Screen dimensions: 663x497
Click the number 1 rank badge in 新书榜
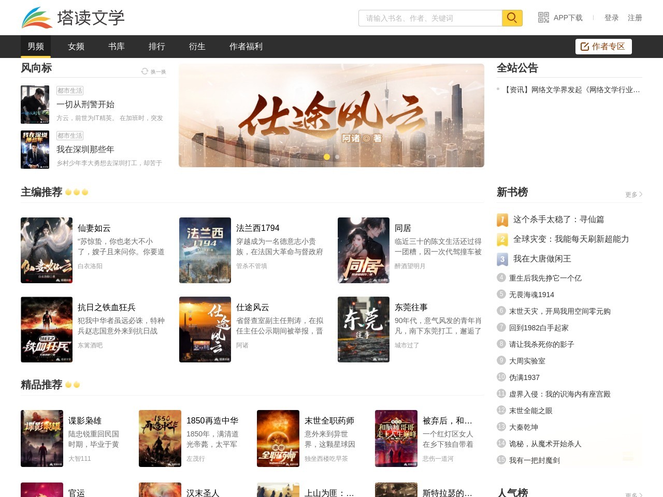[501, 220]
